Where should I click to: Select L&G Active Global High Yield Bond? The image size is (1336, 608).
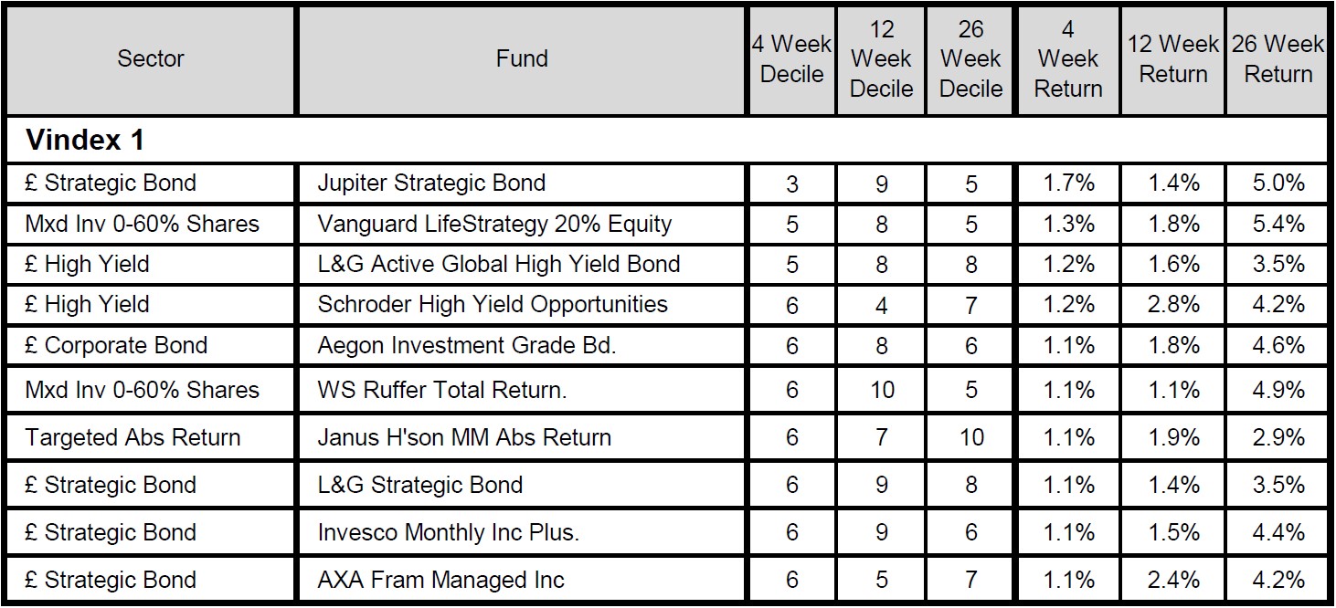(499, 265)
